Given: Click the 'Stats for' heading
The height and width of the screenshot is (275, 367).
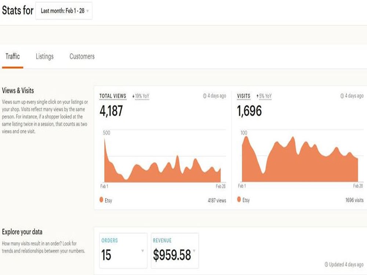Looking at the screenshot, I should (18, 10).
